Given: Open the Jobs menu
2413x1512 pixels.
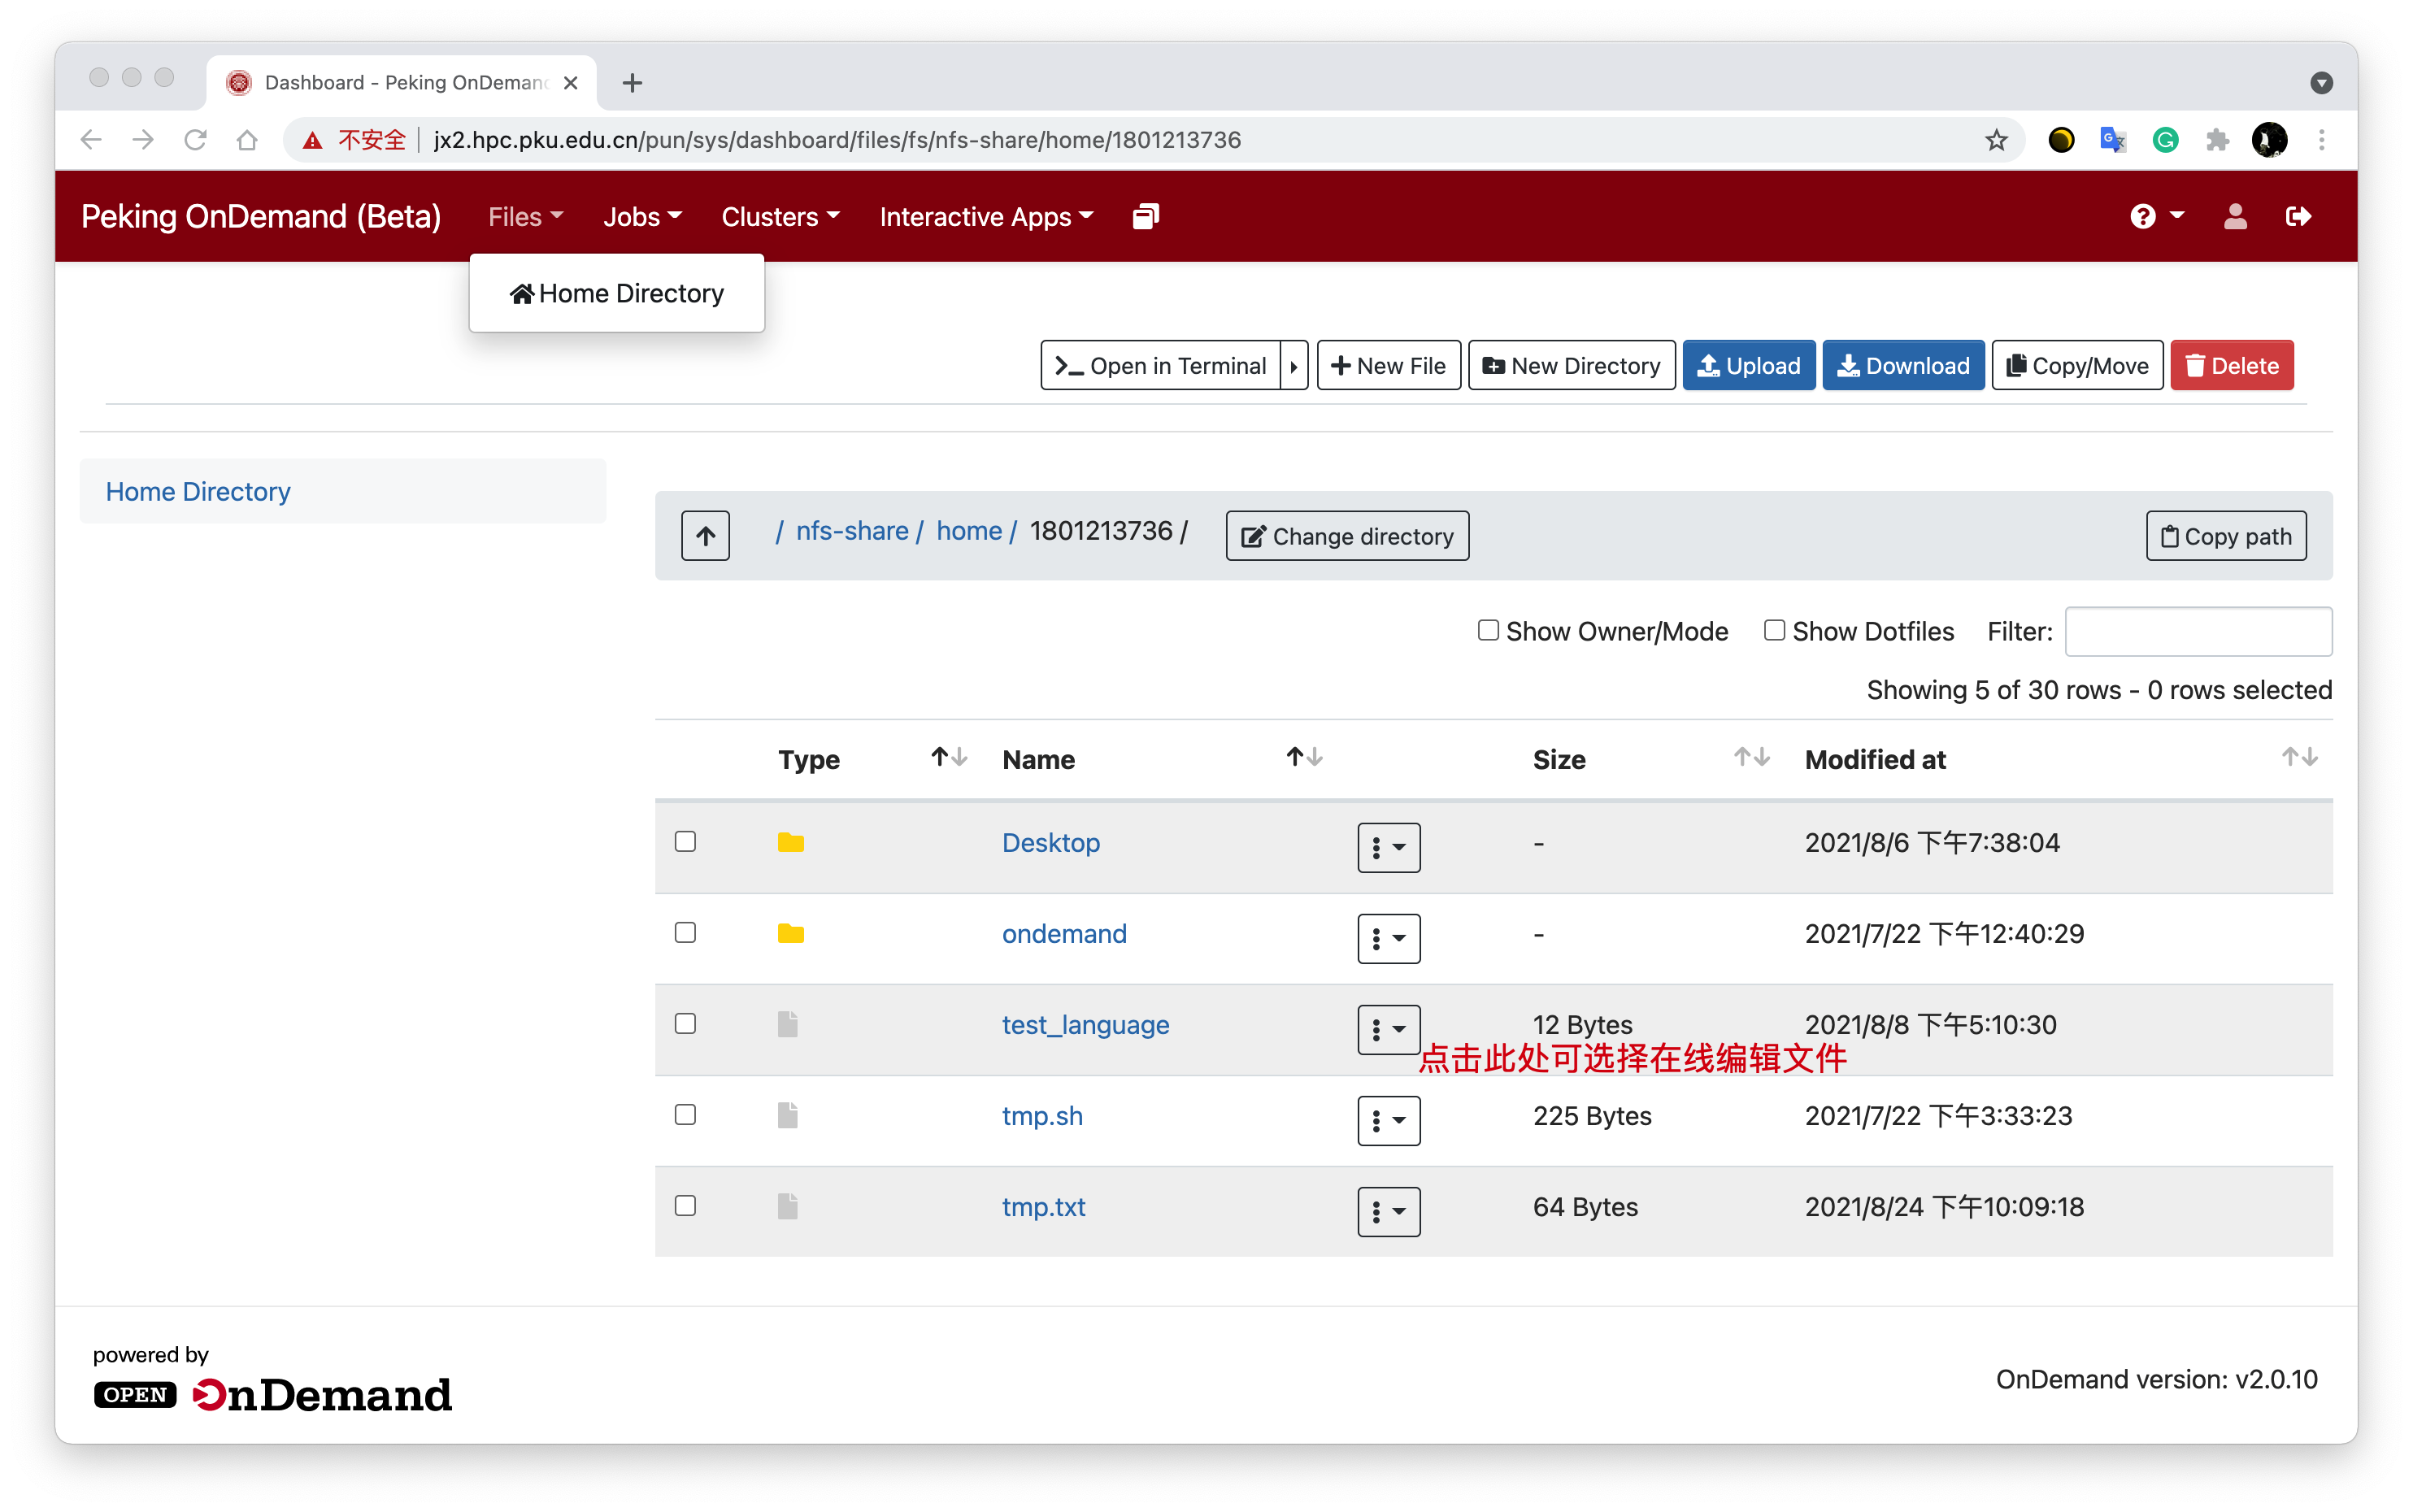Looking at the screenshot, I should (x=642, y=216).
